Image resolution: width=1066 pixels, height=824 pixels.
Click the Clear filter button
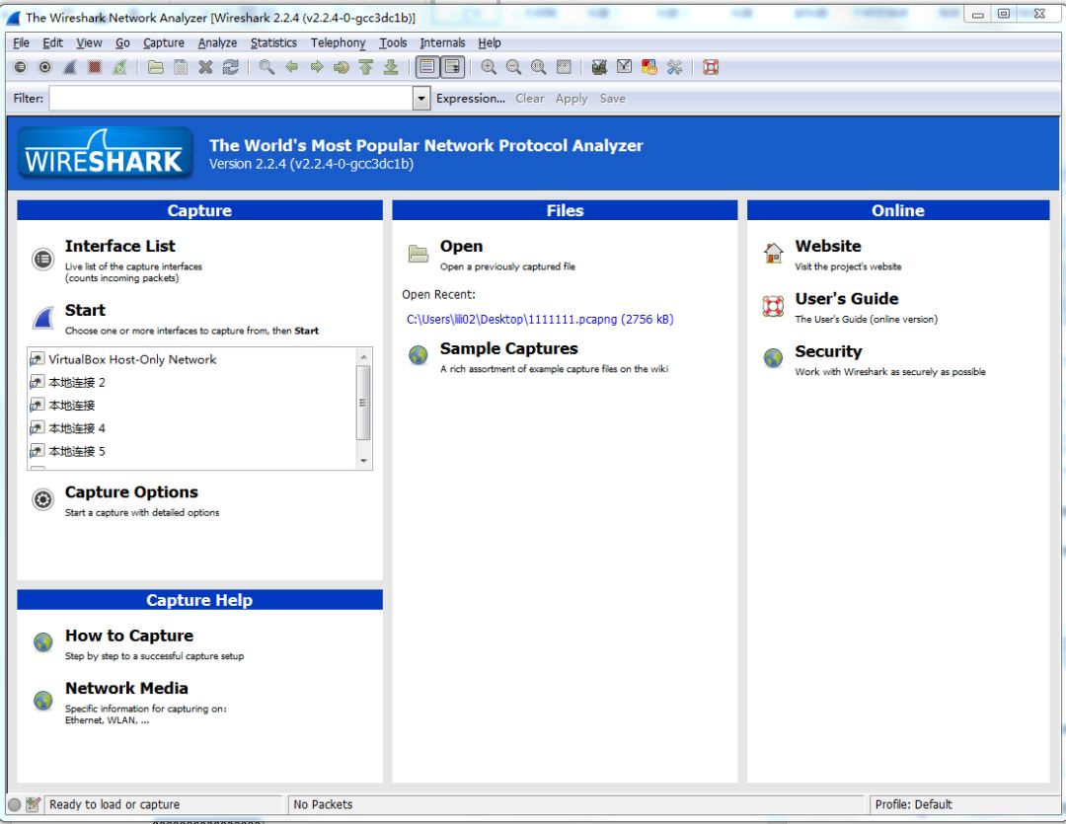click(x=530, y=99)
